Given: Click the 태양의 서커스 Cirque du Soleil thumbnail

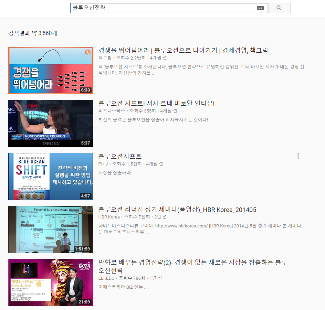Looking at the screenshot, I should 50,282.
